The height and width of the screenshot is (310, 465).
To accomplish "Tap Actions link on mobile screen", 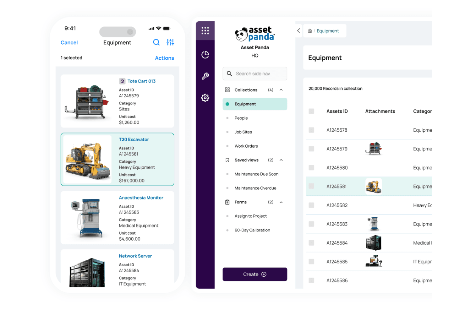I will [164, 58].
